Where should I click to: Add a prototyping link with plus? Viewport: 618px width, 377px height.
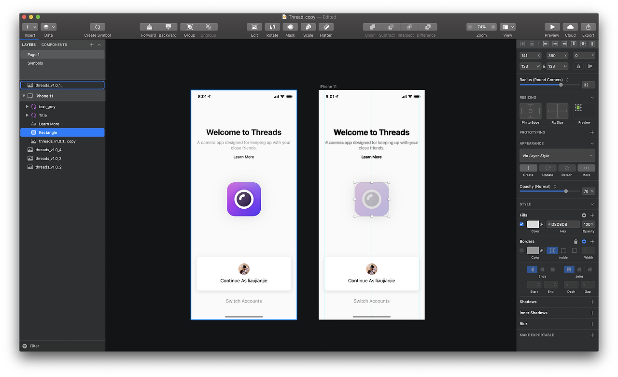point(592,132)
